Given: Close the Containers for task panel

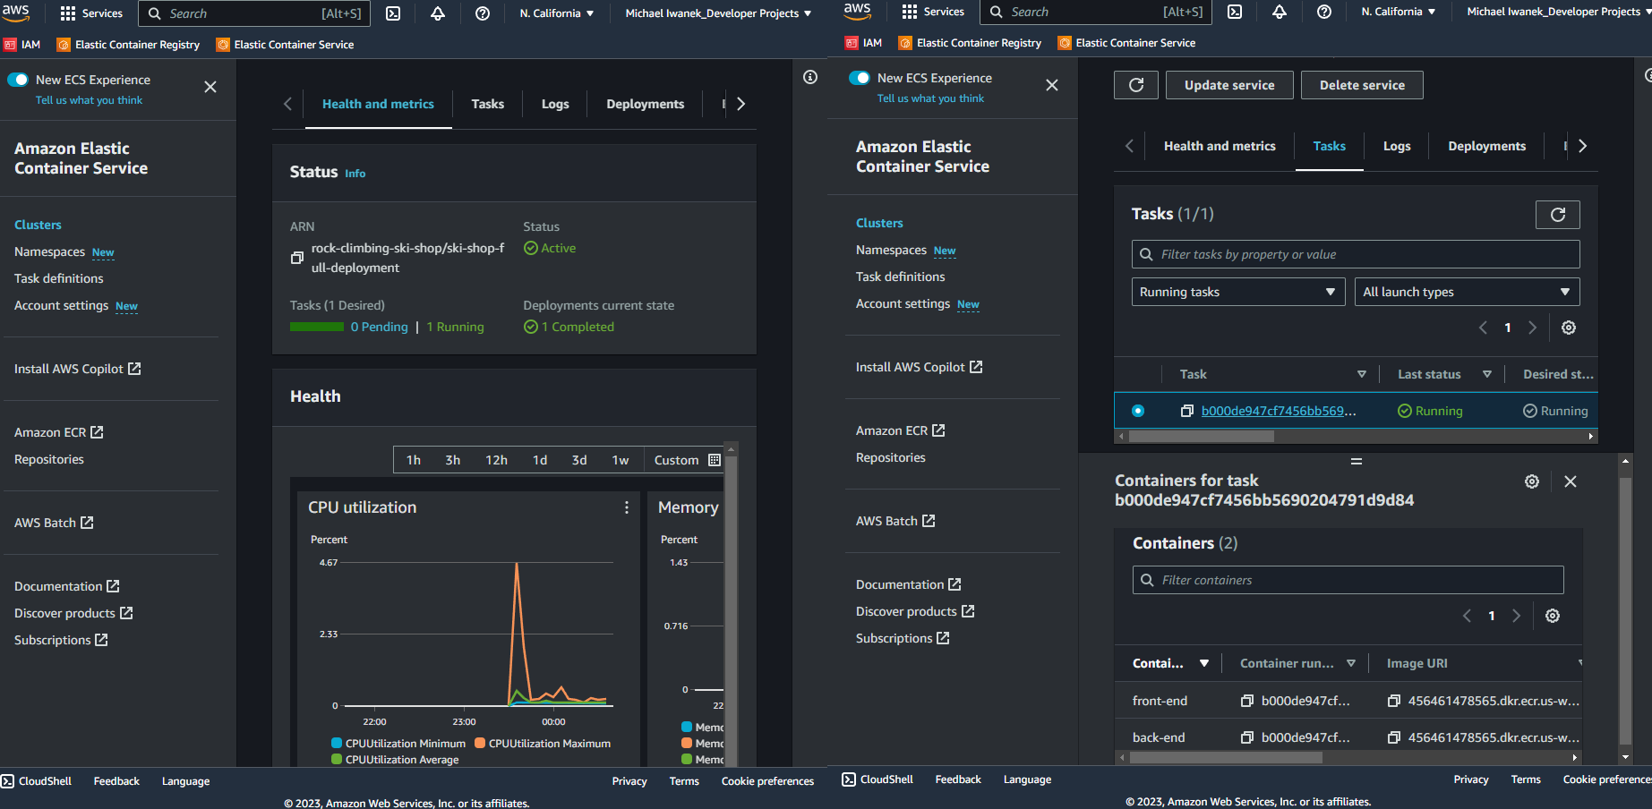Looking at the screenshot, I should pos(1571,481).
